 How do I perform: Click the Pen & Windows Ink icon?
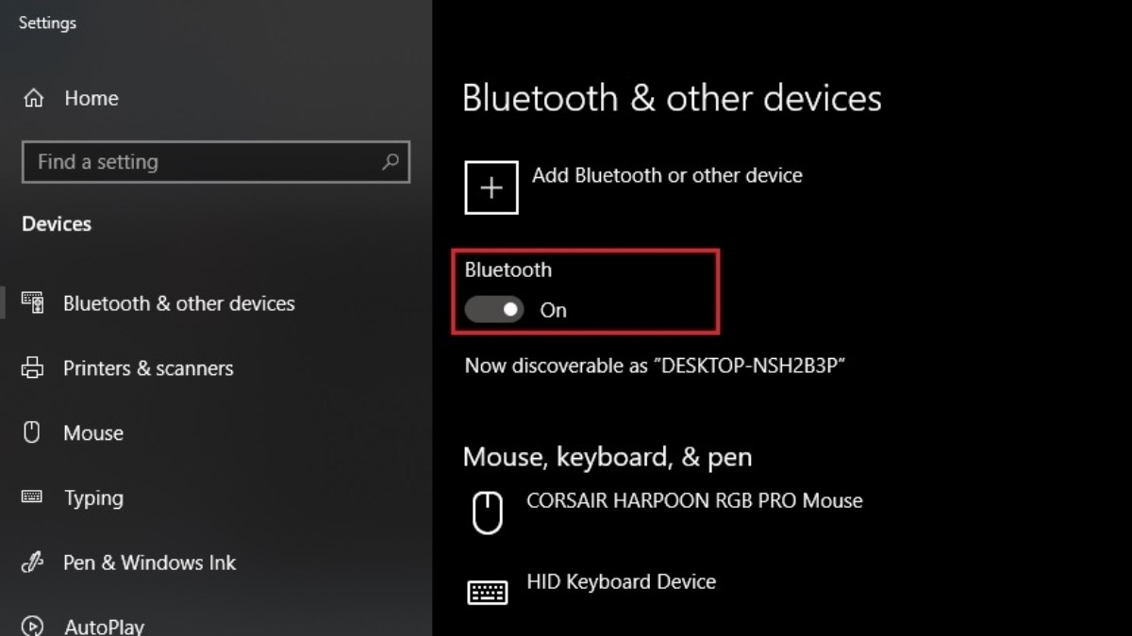pos(33,563)
